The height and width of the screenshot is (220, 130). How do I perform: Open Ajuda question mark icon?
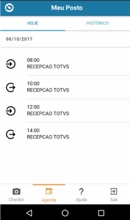coord(81,192)
